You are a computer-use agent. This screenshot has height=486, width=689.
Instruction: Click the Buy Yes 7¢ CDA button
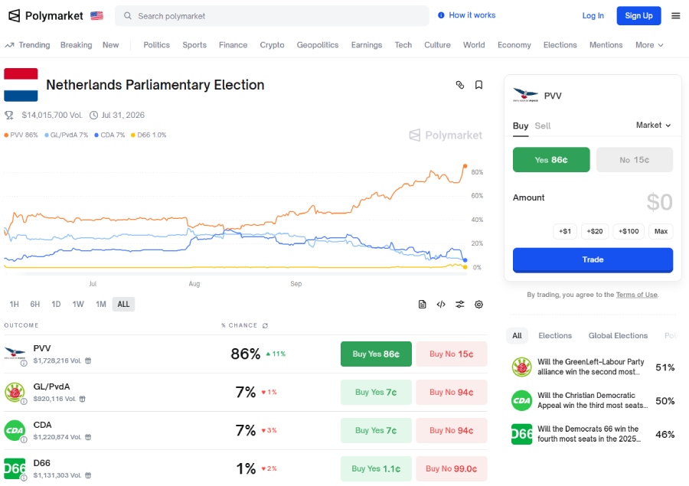point(376,430)
